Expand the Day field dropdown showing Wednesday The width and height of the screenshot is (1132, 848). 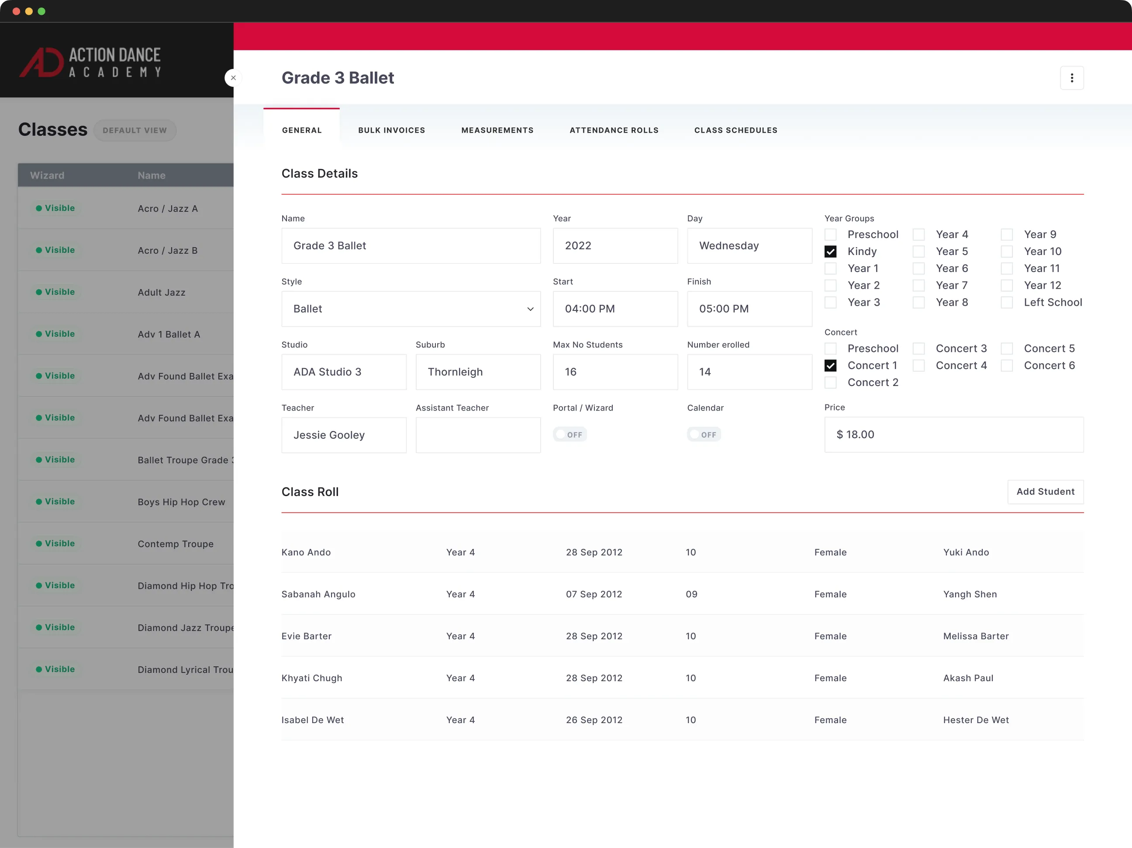click(x=749, y=246)
